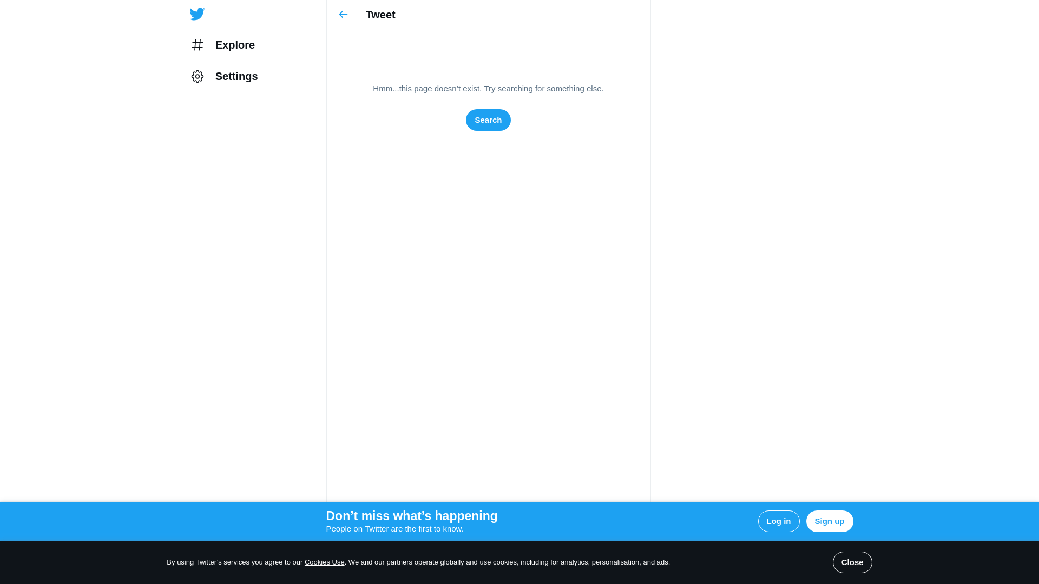Click the page doesn't exist message
This screenshot has width=1039, height=584.
pyautogui.click(x=488, y=89)
